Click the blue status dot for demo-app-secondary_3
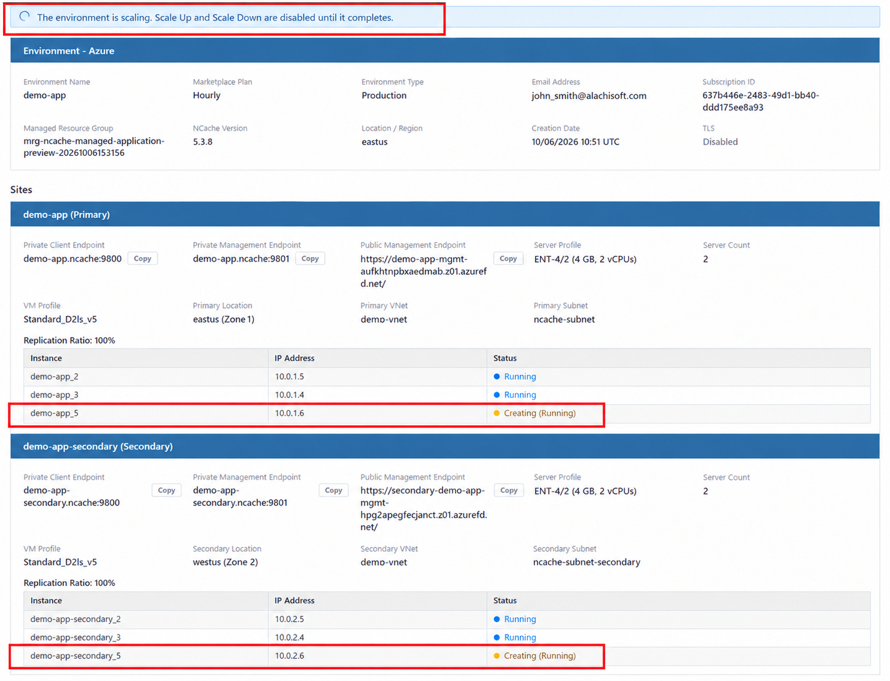 pos(497,638)
